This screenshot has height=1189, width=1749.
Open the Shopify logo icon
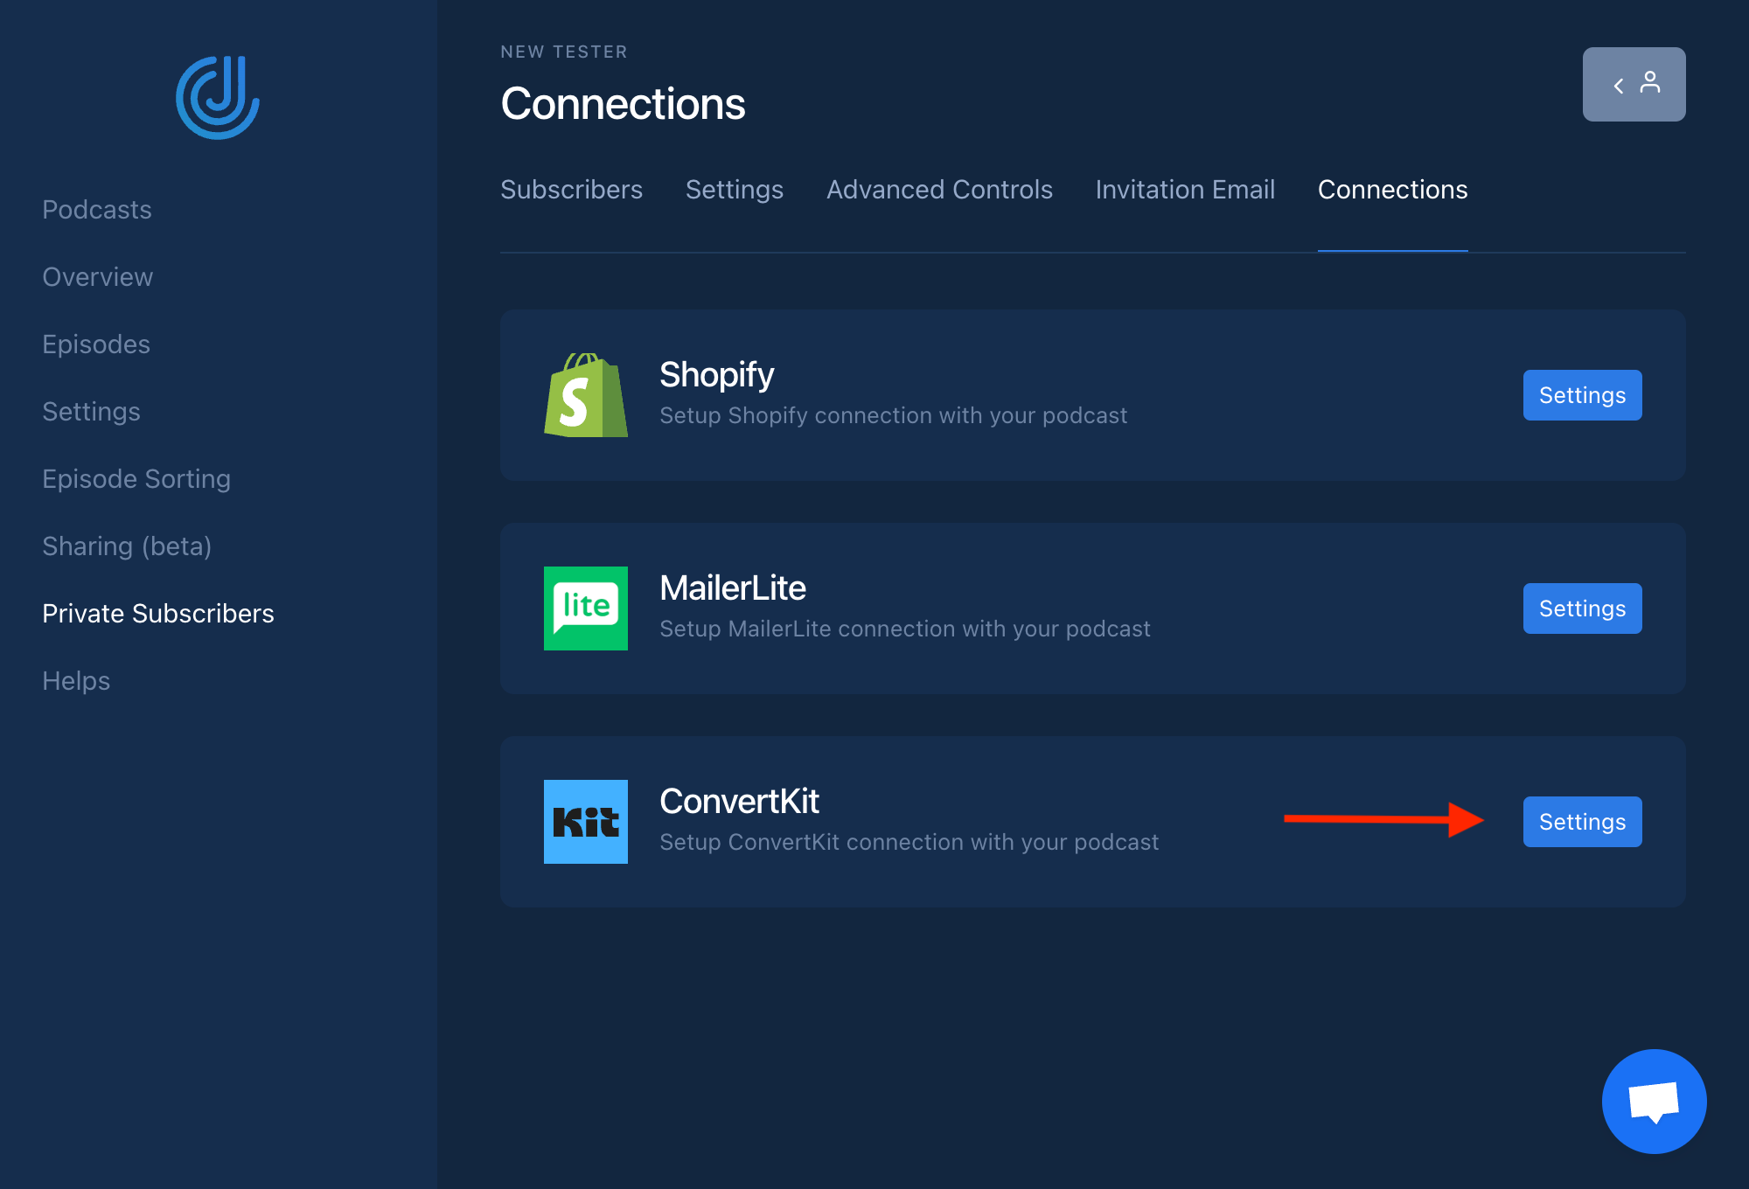point(586,395)
